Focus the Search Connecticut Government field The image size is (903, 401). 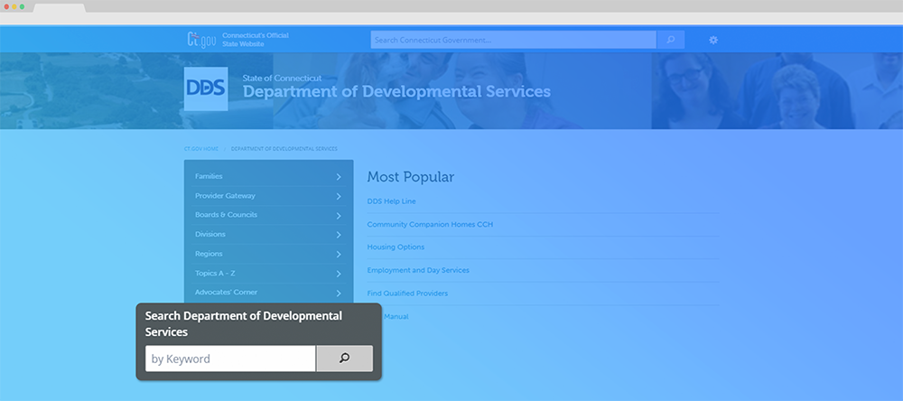(512, 40)
